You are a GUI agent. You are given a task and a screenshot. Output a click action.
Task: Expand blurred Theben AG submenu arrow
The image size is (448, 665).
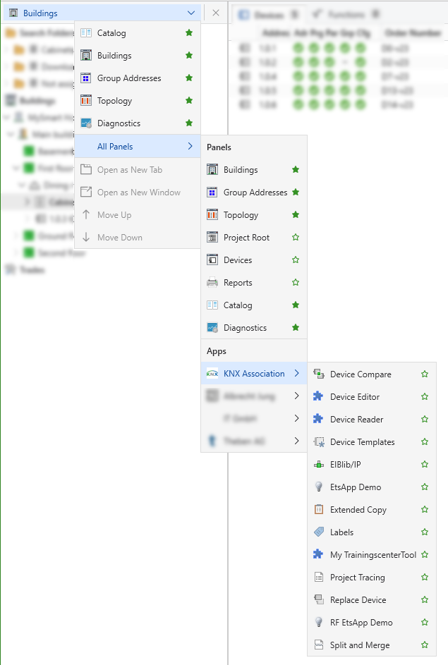(x=296, y=441)
